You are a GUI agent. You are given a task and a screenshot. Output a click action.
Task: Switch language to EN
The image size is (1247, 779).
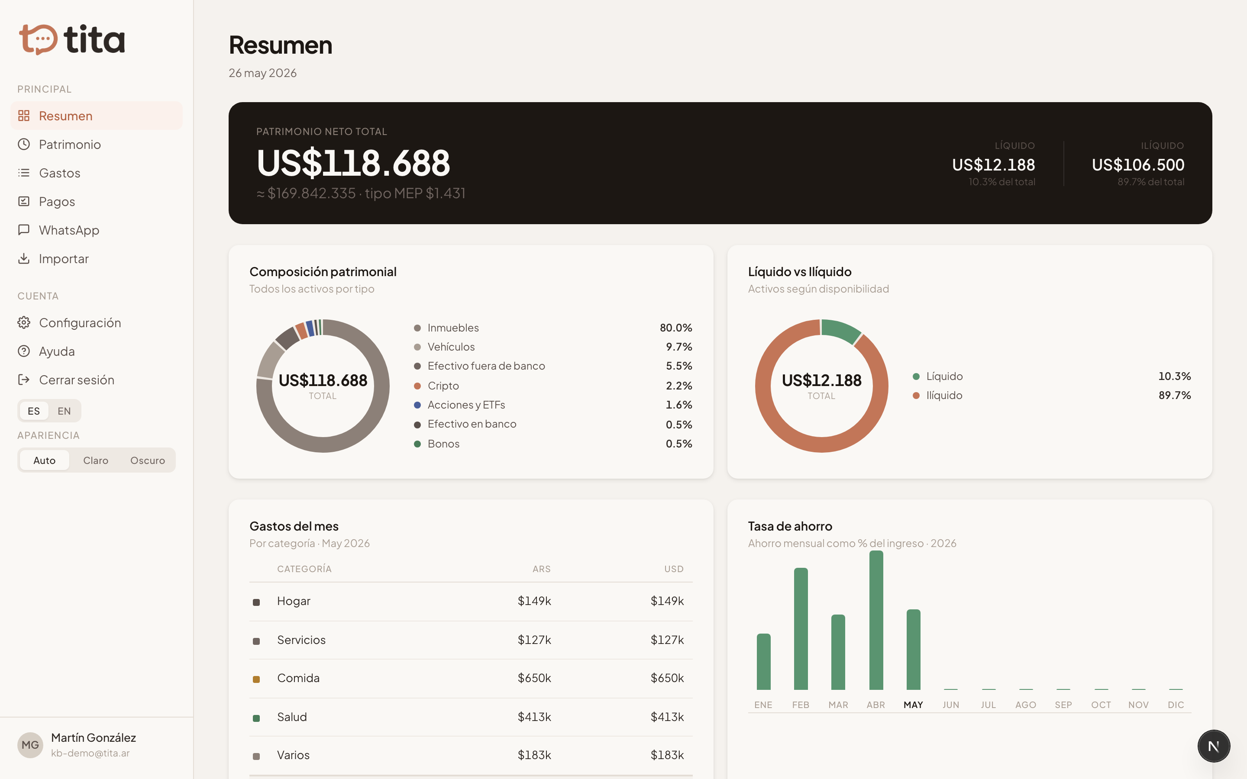64,411
